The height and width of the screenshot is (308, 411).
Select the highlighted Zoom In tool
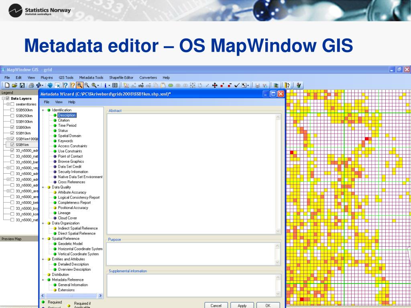click(80, 85)
